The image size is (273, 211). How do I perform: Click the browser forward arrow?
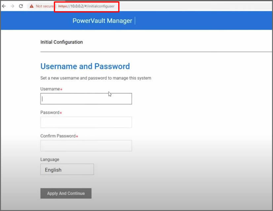coord(12,6)
